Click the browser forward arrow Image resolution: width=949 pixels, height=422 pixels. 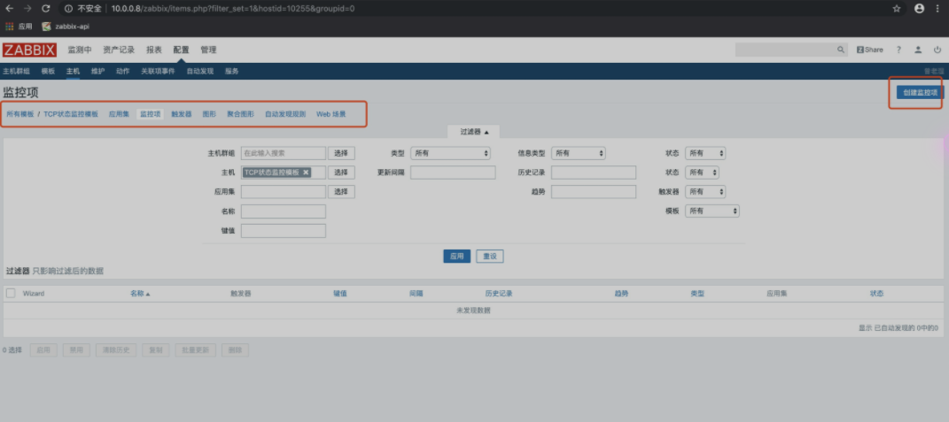tap(27, 9)
